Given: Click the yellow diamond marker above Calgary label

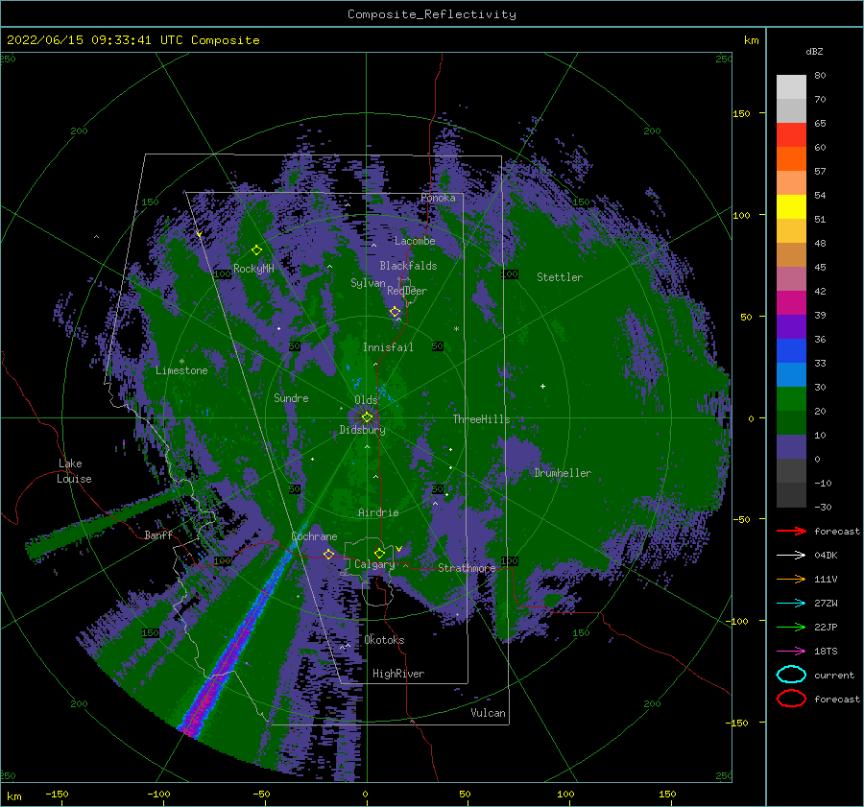Looking at the screenshot, I should pyautogui.click(x=379, y=553).
